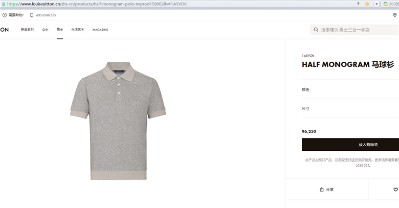
Task: Click the heart wishlist icon
Action: 396,190
